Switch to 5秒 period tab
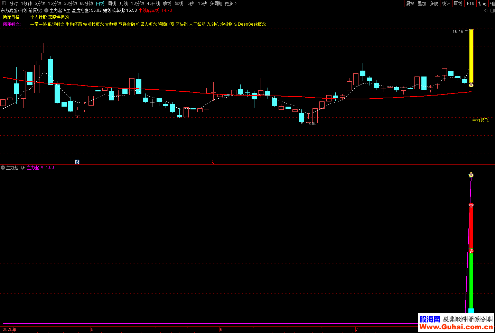495x333 pixels. [191, 3]
